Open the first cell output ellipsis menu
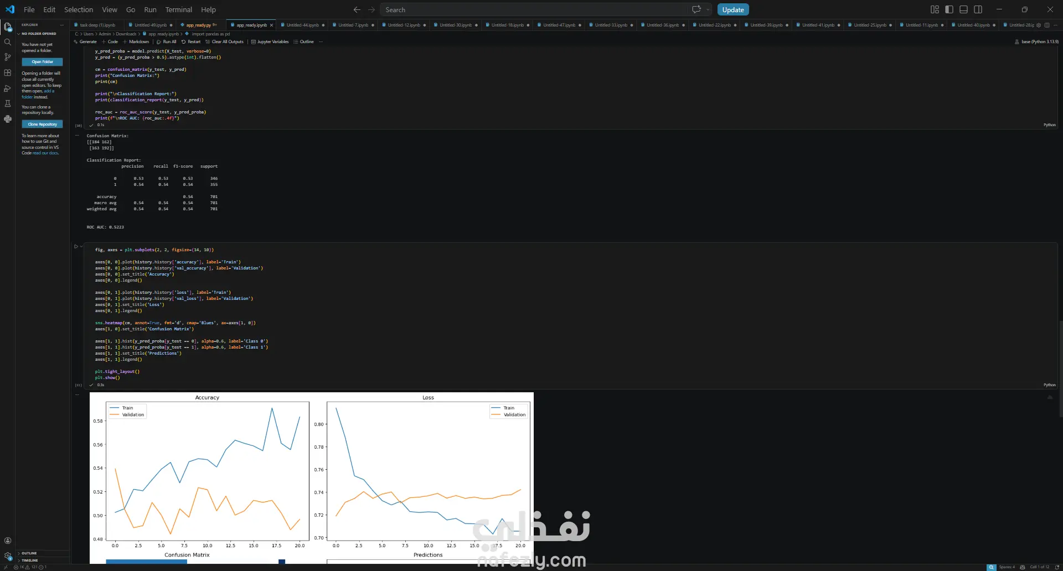This screenshot has height=571, width=1063. click(x=78, y=135)
